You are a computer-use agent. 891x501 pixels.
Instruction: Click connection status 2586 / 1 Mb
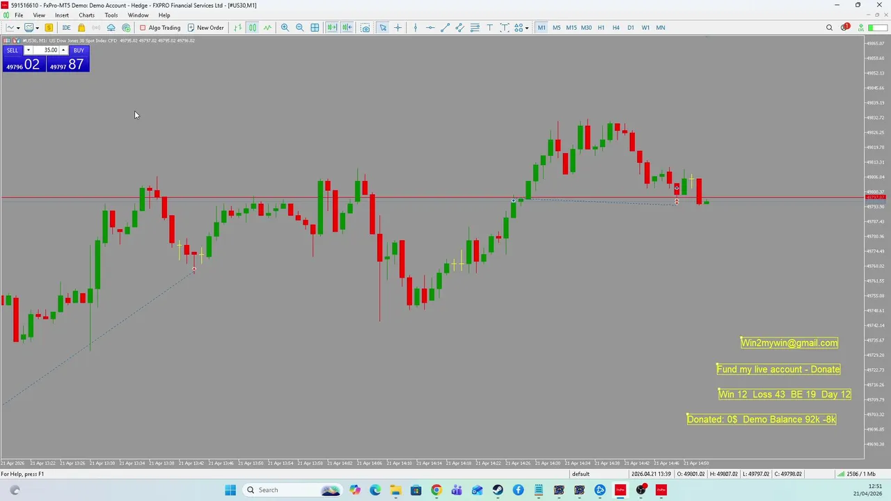(x=856, y=474)
